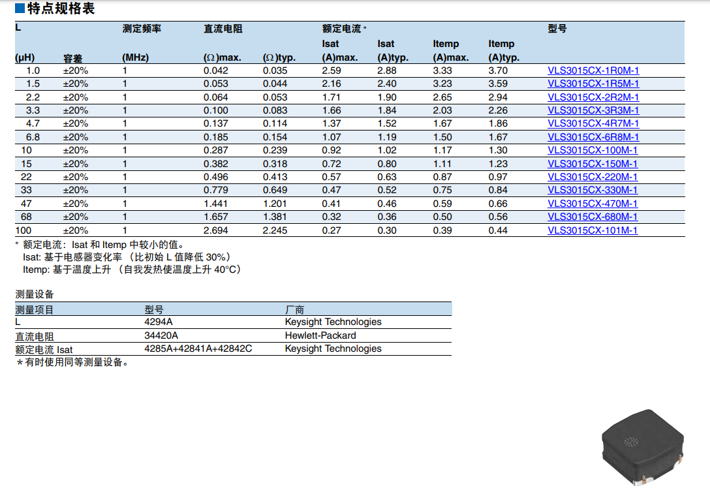Click the 型号 header in the specification table
This screenshot has width=710, height=496.
tap(557, 29)
